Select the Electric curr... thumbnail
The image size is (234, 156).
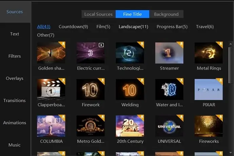coord(91,53)
